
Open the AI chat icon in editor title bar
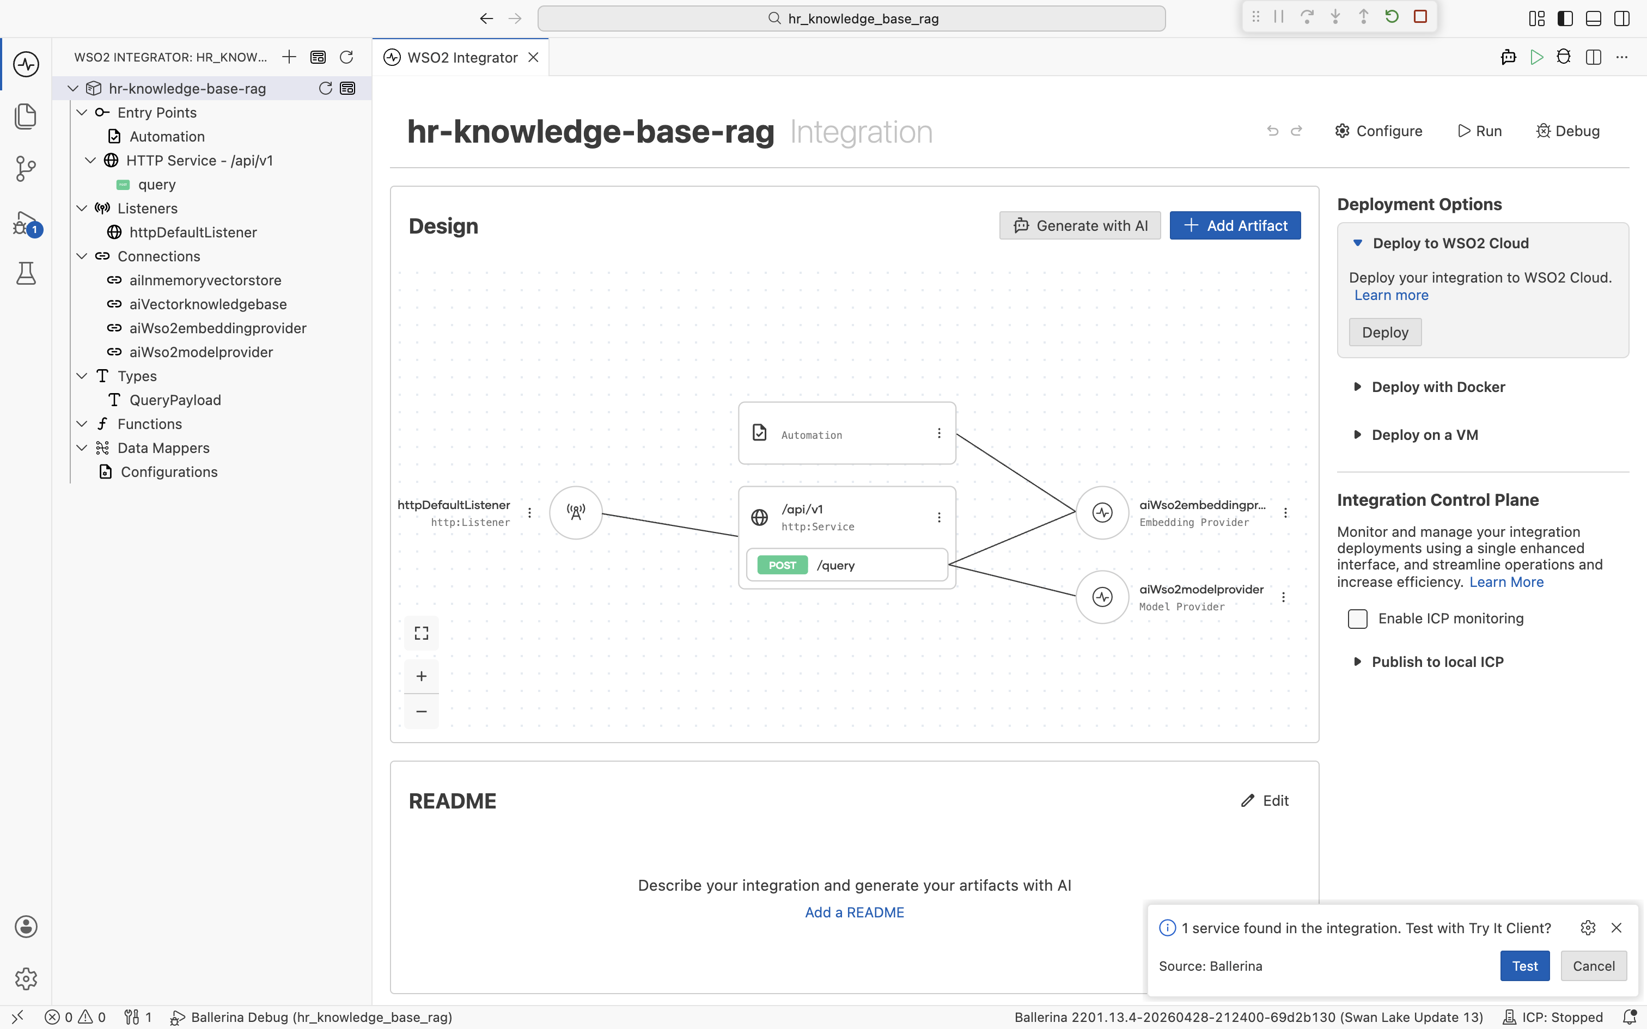pyautogui.click(x=1508, y=57)
